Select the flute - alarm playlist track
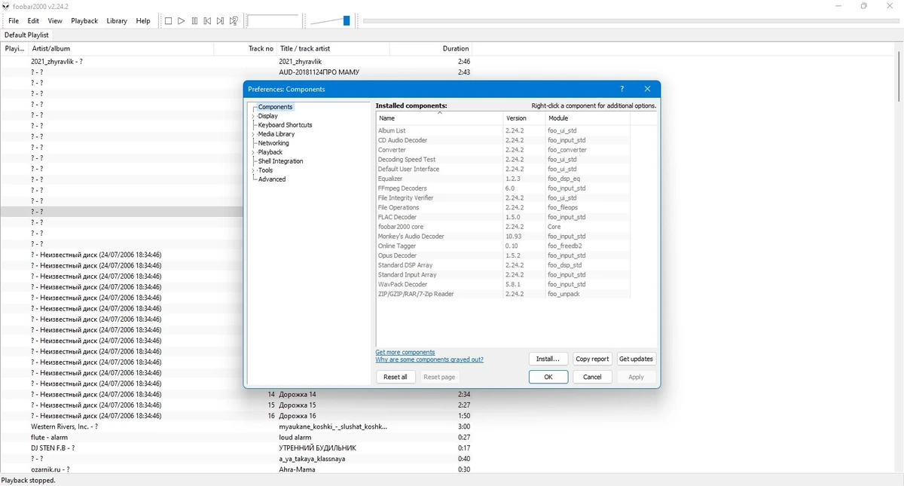The width and height of the screenshot is (904, 486). click(237, 437)
